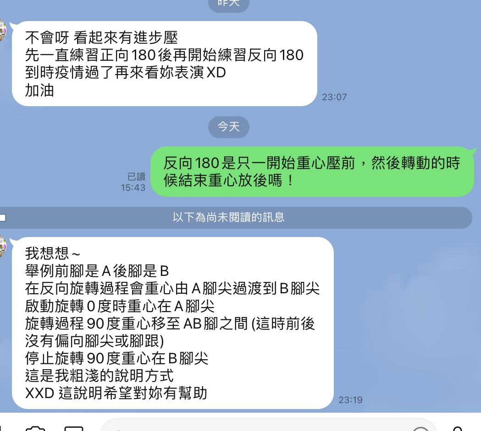This screenshot has height=431, width=481.
Task: Tap the 昨天 date chip at top
Action: pyautogui.click(x=228, y=4)
